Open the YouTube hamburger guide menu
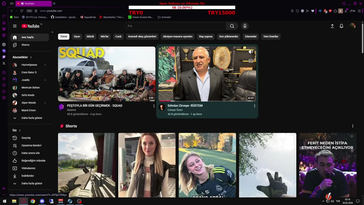The image size is (364, 205). [15, 26]
